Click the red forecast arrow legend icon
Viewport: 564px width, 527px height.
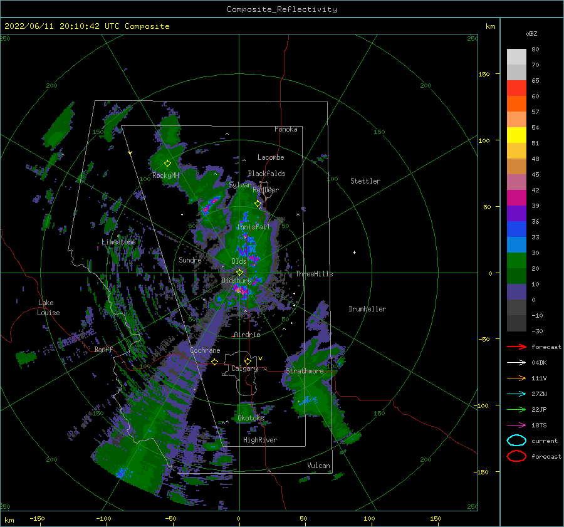pyautogui.click(x=516, y=347)
